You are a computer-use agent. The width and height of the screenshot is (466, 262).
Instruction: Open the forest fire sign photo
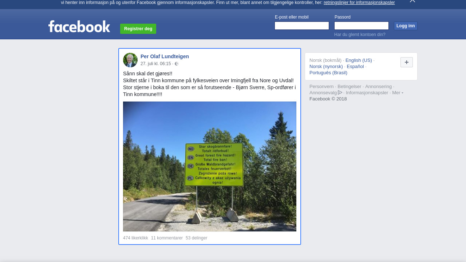click(x=210, y=166)
